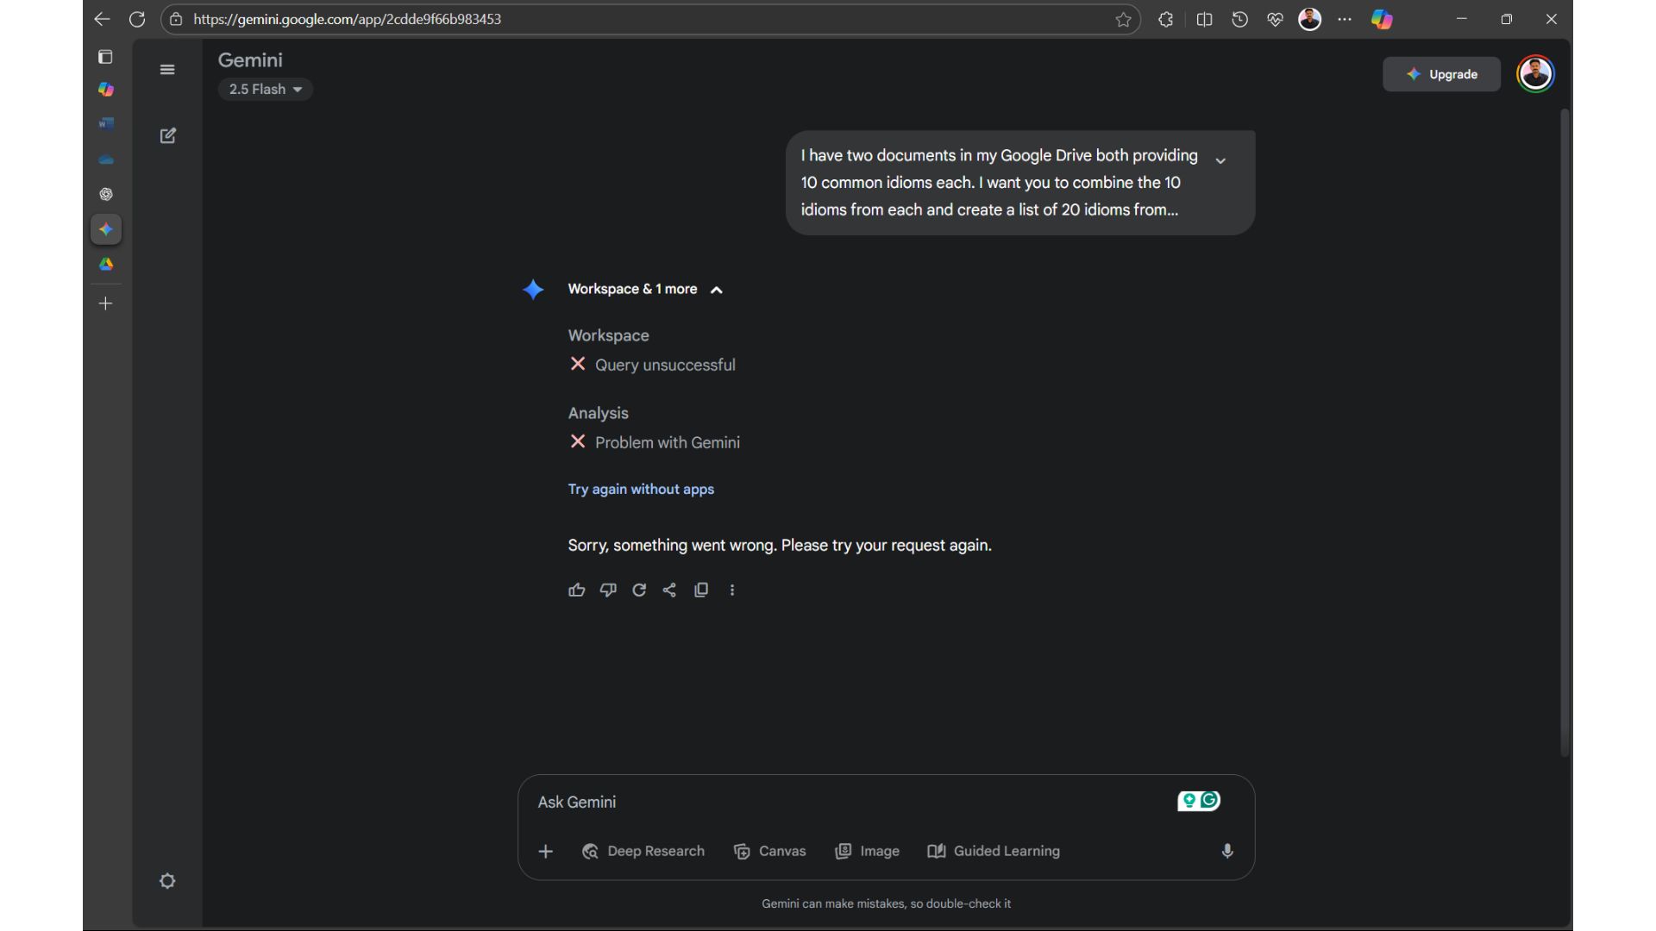Open ChatGPT in the Edge sidebar
The image size is (1656, 931).
tap(106, 194)
